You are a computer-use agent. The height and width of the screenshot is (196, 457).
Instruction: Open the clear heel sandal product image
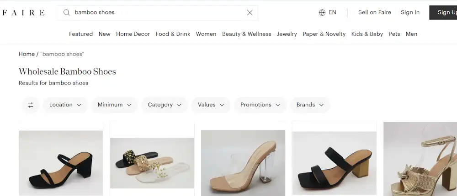point(243,163)
